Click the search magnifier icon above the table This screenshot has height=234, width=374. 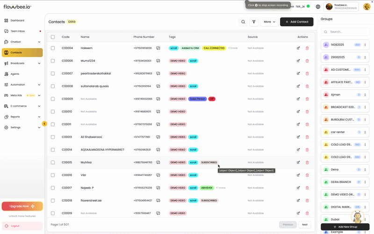pos(243,22)
